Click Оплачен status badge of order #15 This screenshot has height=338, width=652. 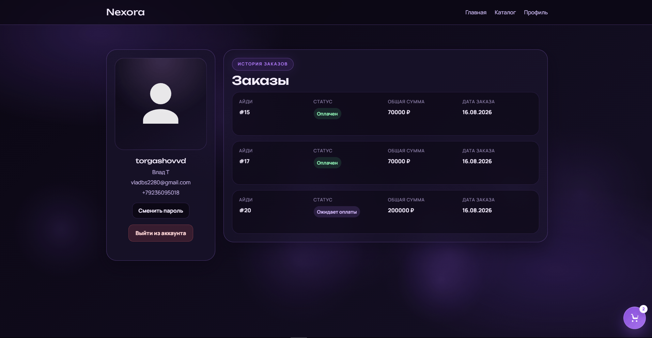327,114
